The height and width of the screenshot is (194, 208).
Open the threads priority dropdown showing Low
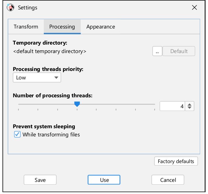click(x=37, y=78)
